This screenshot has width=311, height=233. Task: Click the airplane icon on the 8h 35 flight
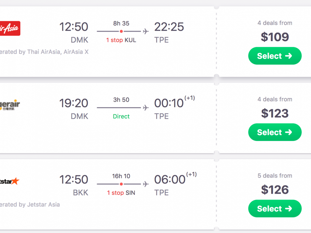click(x=146, y=31)
